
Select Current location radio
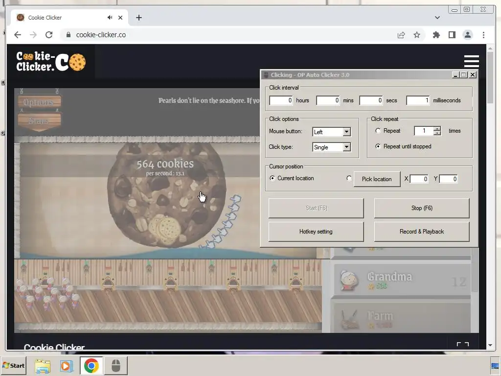click(x=272, y=178)
